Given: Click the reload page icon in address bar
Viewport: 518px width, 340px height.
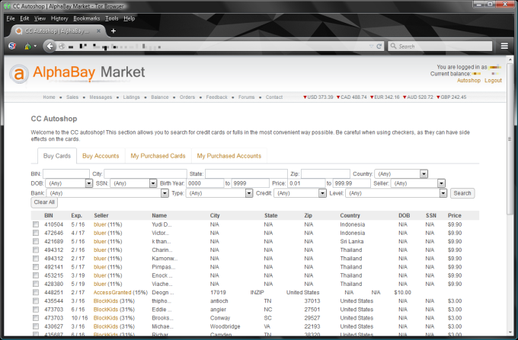Looking at the screenshot, I should tap(379, 46).
